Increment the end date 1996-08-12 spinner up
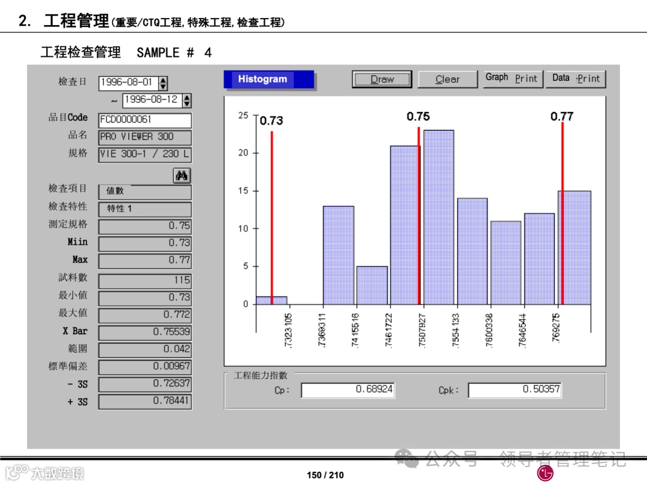 click(x=187, y=98)
